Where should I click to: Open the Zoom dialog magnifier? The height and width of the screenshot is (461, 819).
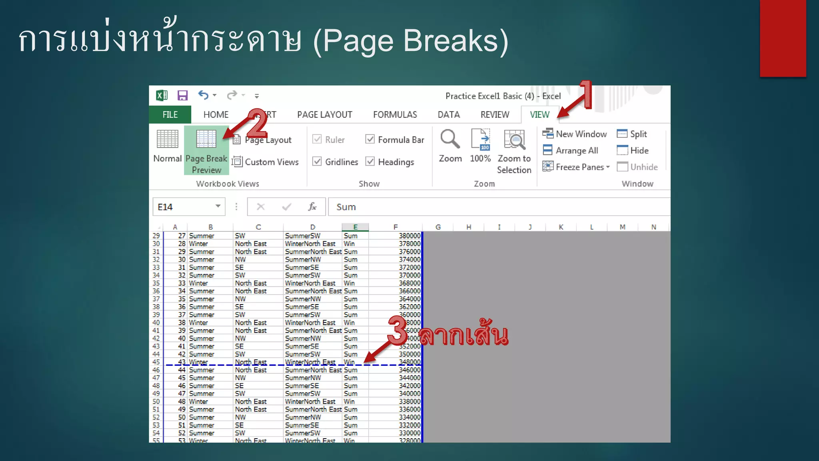click(x=450, y=146)
